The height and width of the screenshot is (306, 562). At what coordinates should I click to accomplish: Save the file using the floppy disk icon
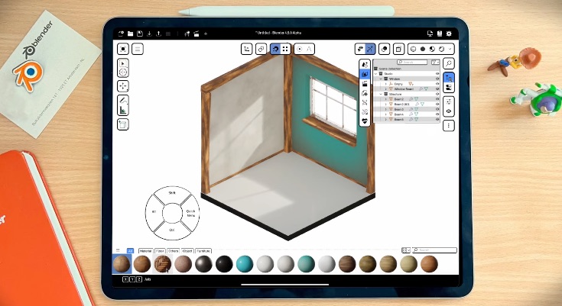pos(140,34)
